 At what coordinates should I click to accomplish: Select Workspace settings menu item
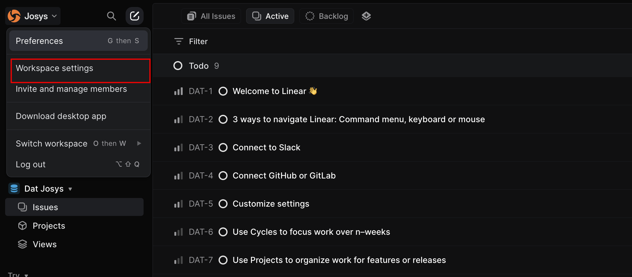pos(54,68)
